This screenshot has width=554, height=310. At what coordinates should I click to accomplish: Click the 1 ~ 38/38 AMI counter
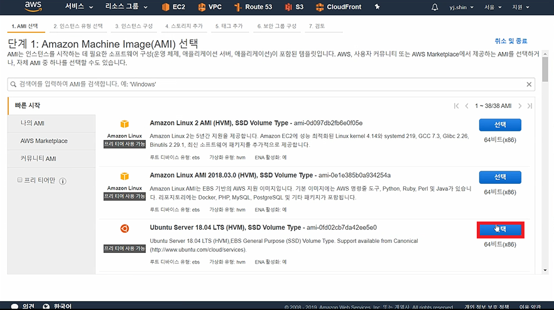493,106
